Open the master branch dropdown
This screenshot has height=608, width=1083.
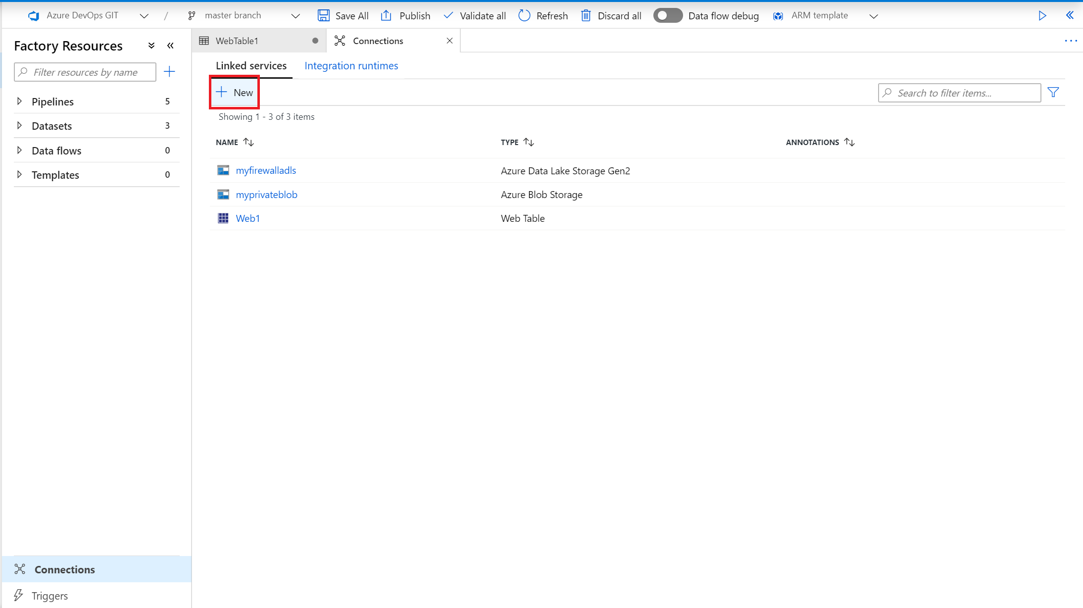click(295, 16)
